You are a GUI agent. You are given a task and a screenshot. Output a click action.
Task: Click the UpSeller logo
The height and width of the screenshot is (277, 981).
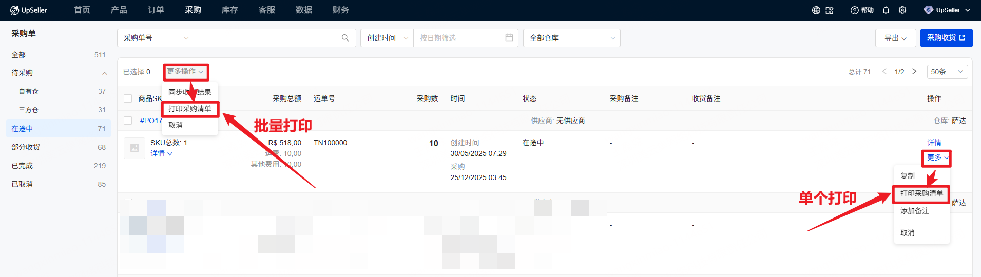[x=29, y=10]
